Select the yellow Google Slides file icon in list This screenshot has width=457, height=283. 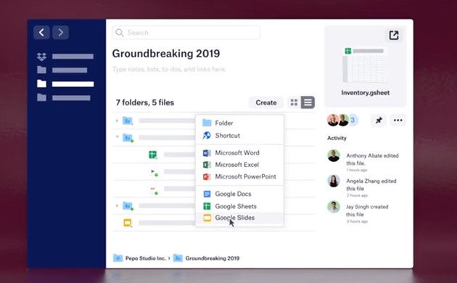click(x=128, y=223)
